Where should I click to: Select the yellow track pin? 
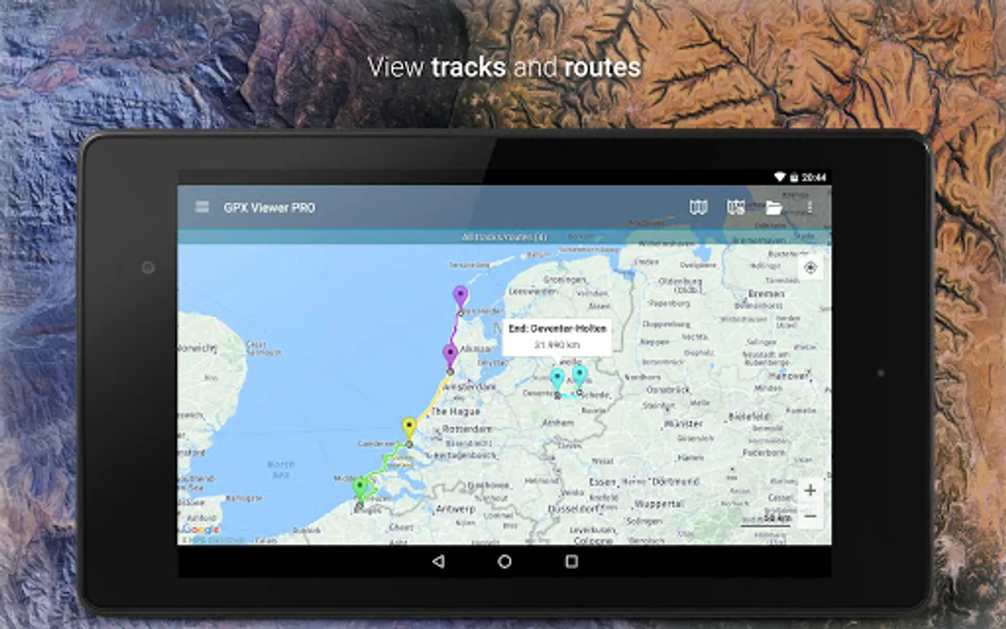(x=409, y=428)
